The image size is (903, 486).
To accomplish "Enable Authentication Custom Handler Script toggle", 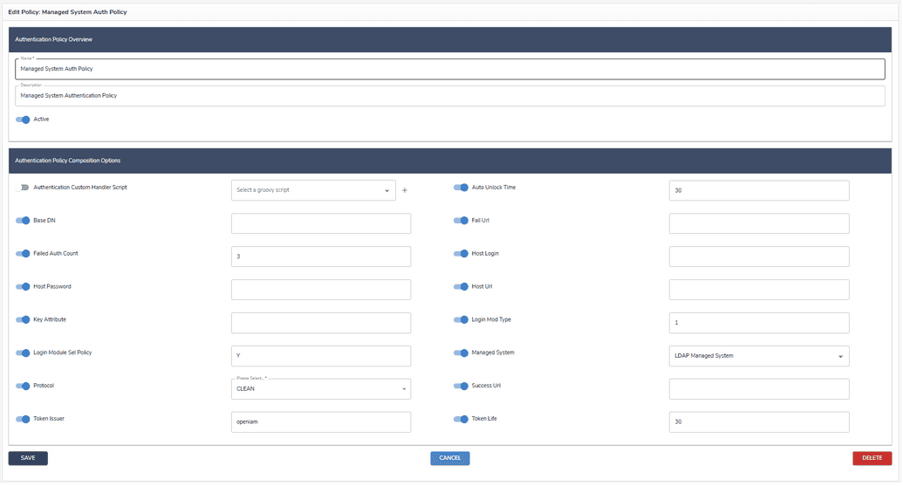I will pos(23,188).
